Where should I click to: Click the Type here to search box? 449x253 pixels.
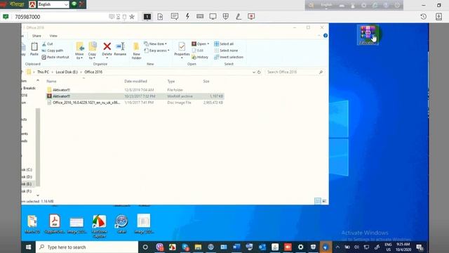[x=87, y=247]
